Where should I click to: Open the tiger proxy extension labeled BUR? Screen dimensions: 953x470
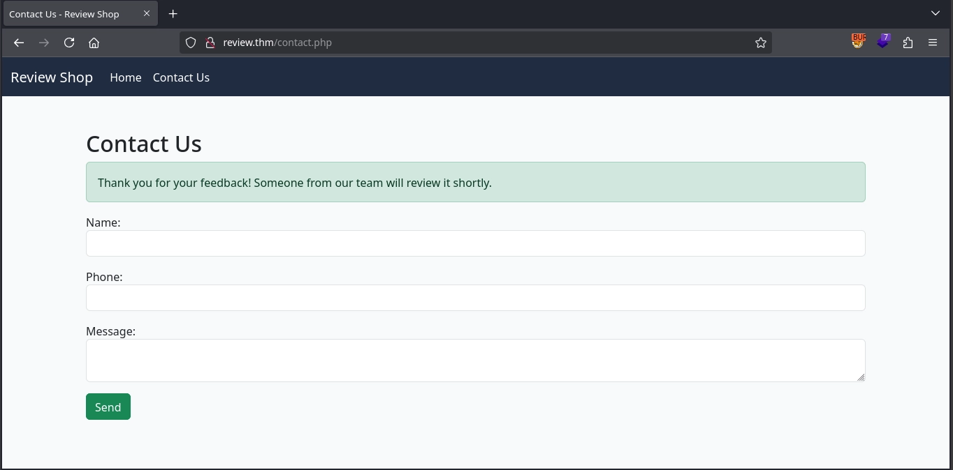click(858, 42)
